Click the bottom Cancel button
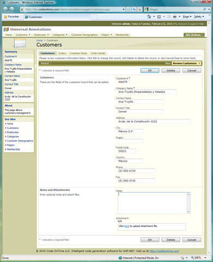The height and width of the screenshot is (262, 213). pos(192,240)
